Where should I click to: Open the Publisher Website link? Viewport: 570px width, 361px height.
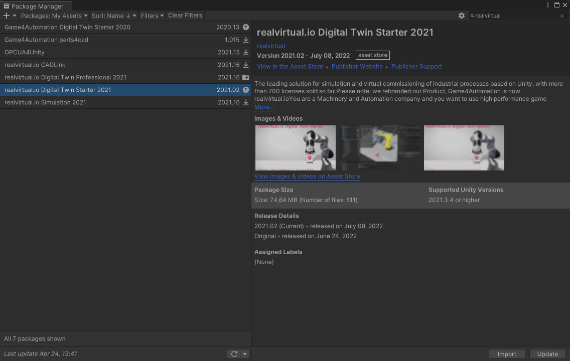coord(357,67)
